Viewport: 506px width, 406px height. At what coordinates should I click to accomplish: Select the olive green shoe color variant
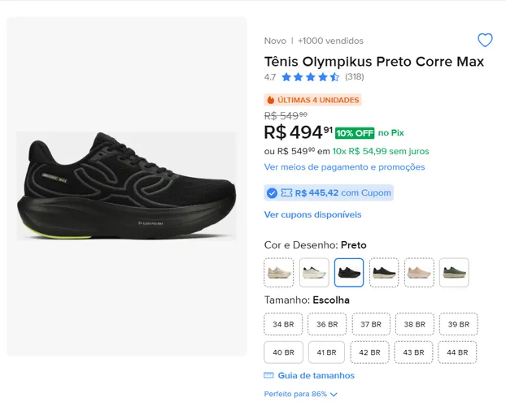coord(454,273)
